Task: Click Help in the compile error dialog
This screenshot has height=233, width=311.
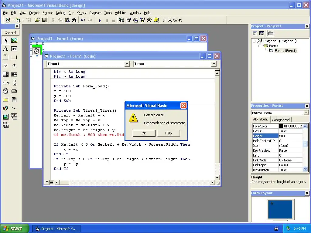Action: (x=168, y=133)
